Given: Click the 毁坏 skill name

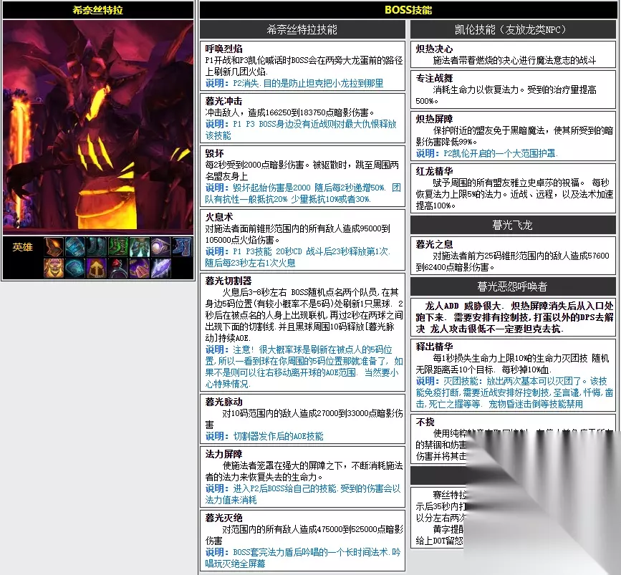Looking at the screenshot, I should (215, 153).
